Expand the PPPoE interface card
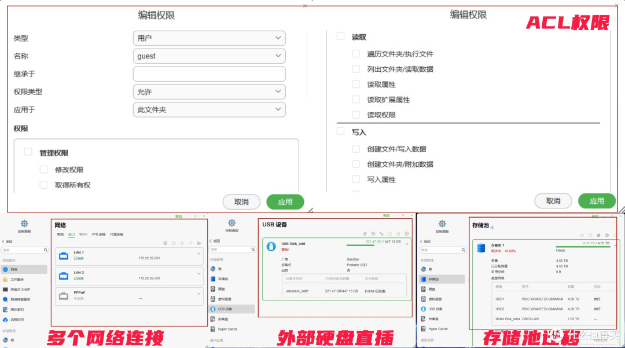Image resolution: width=625 pixels, height=348 pixels. tap(199, 294)
